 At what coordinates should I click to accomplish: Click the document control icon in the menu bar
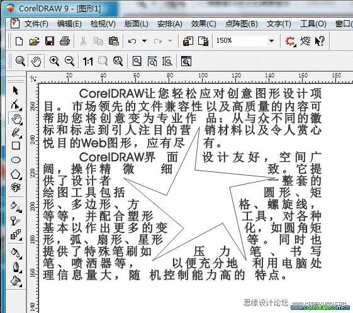tap(15, 23)
